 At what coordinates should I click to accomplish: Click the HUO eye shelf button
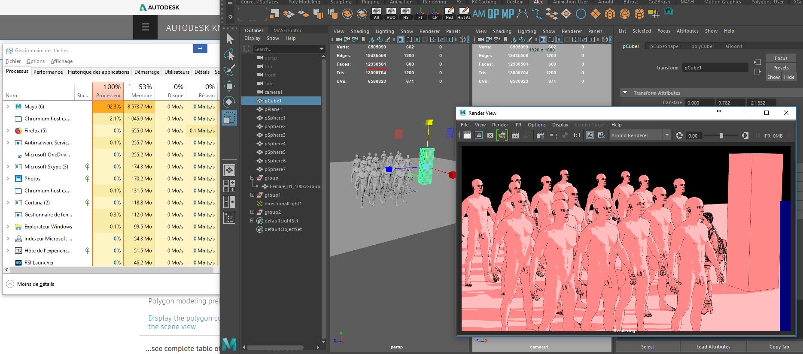[391, 13]
